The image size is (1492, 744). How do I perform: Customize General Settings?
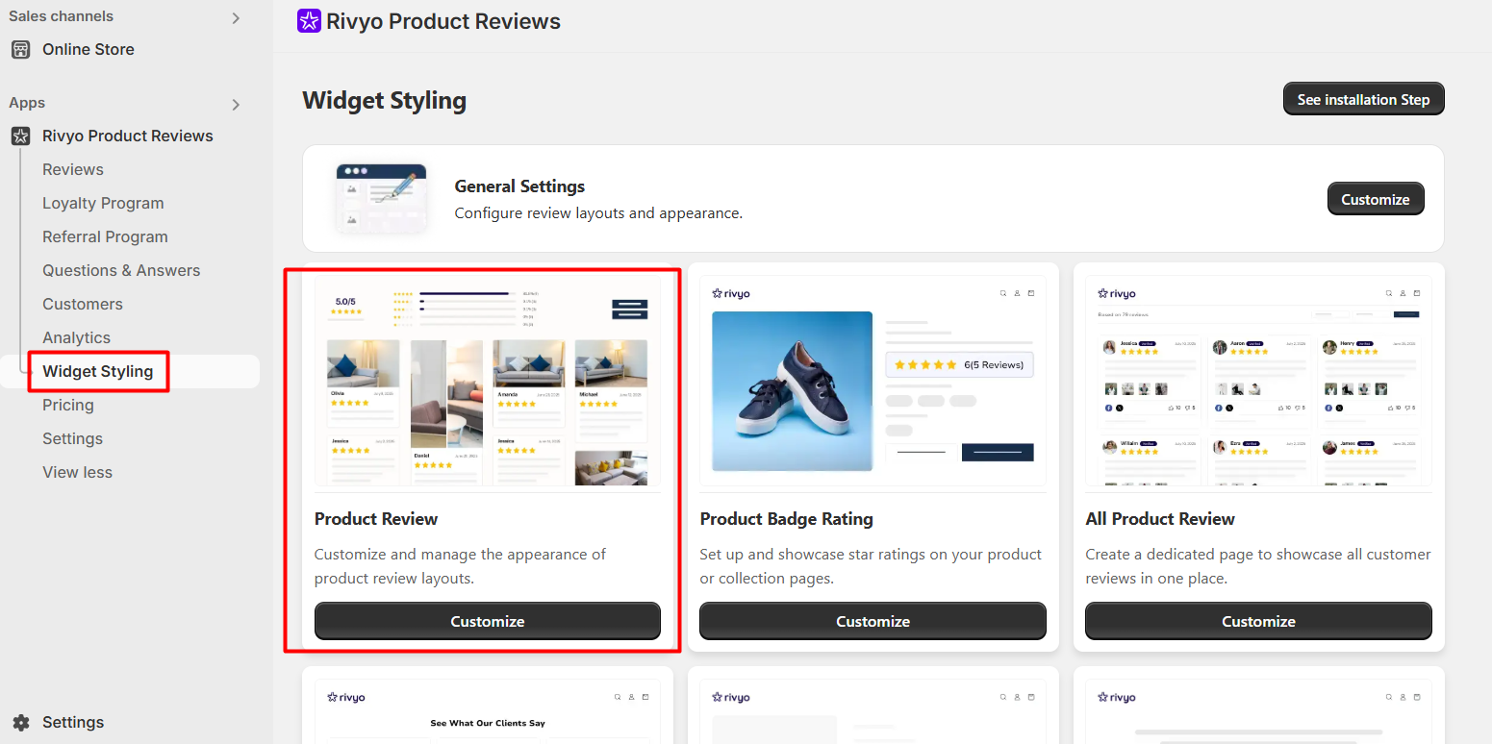[x=1376, y=199]
